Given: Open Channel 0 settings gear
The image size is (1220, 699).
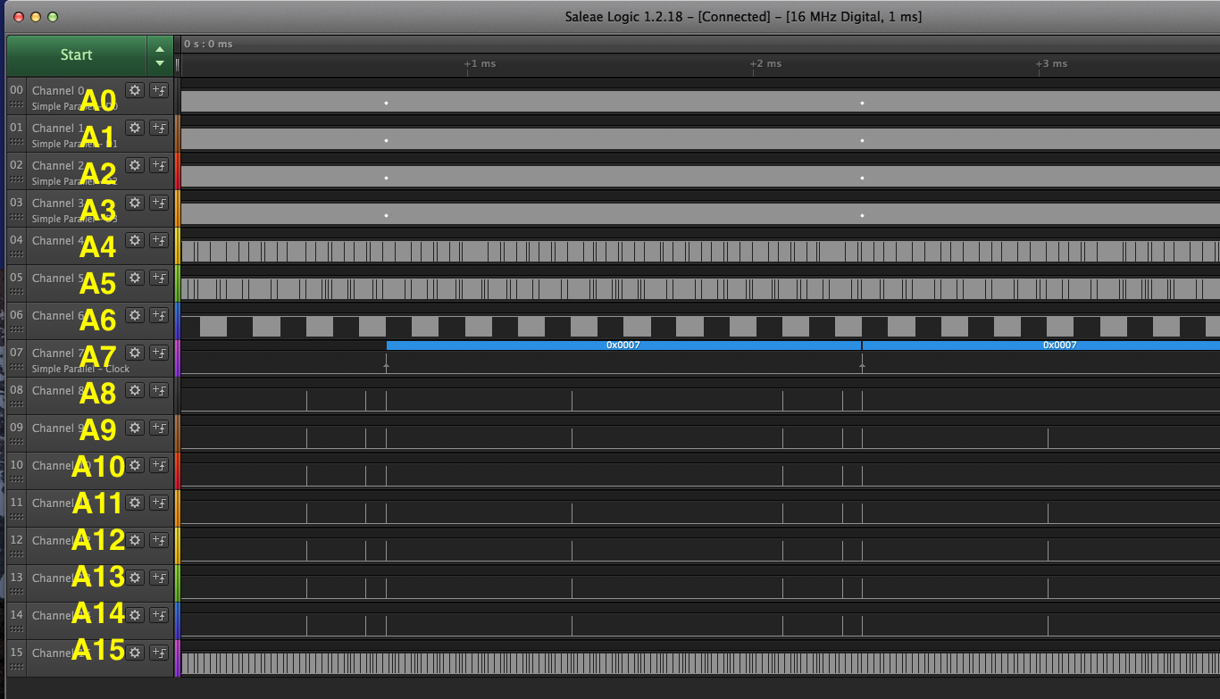Looking at the screenshot, I should [135, 89].
